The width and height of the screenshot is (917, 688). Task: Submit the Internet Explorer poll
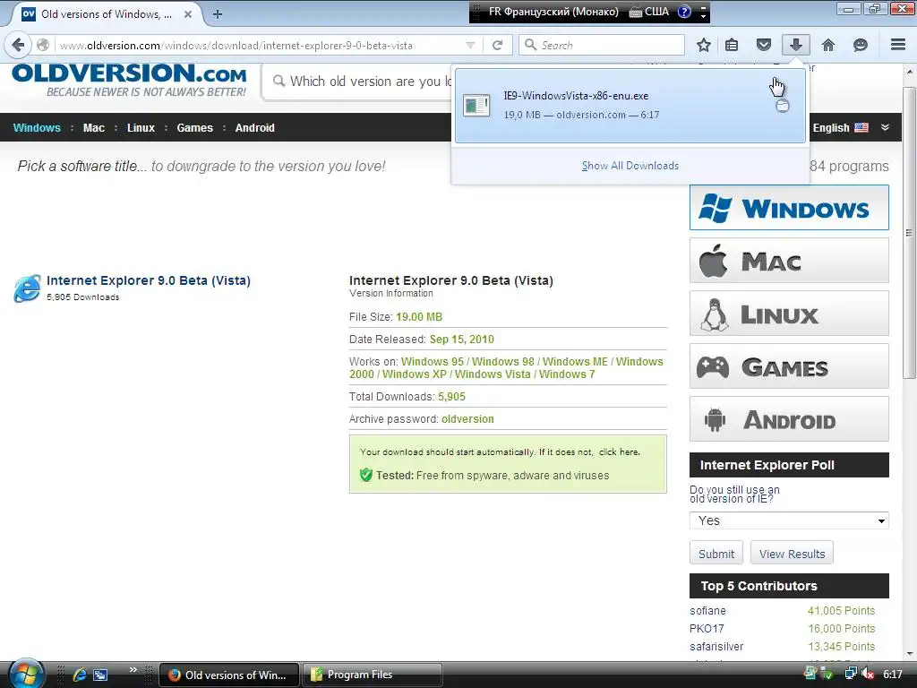[716, 554]
